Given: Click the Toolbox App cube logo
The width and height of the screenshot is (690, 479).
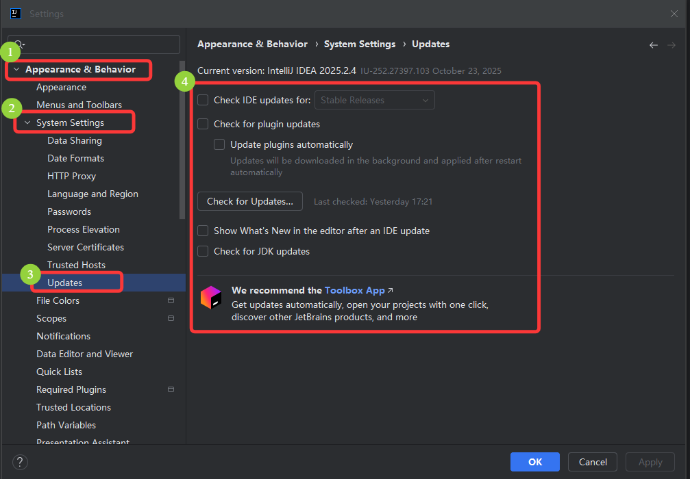Looking at the screenshot, I should click(211, 298).
